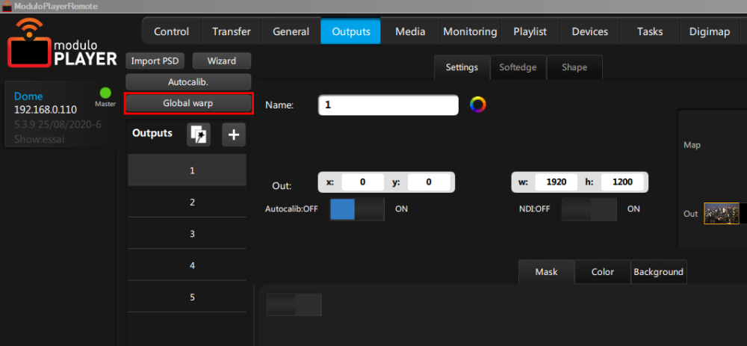Image resolution: width=747 pixels, height=346 pixels.
Task: Toggle the switch under the Mask tab
Action: point(294,304)
